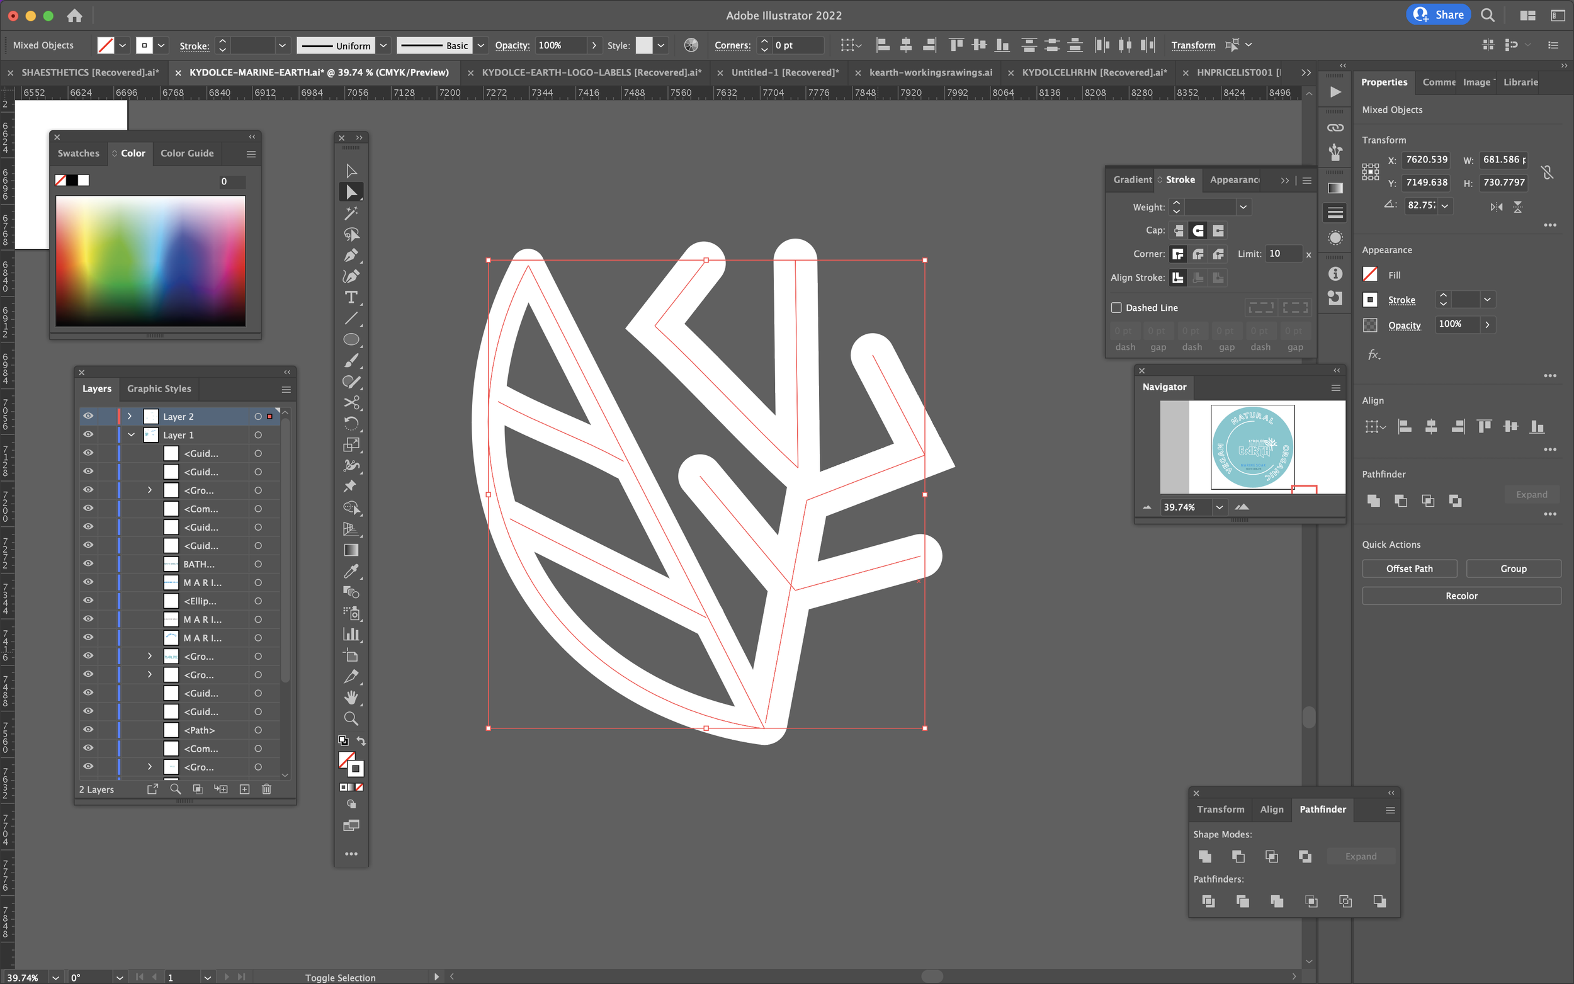1574x984 pixels.
Task: Switch to kearth-workingsrawings.ai document tab
Action: click(x=931, y=72)
